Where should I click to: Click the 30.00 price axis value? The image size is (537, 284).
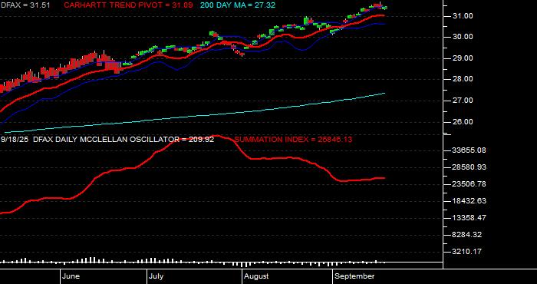463,37
